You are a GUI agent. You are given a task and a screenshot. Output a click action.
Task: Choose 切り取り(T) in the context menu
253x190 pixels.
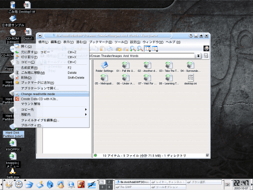52,57
